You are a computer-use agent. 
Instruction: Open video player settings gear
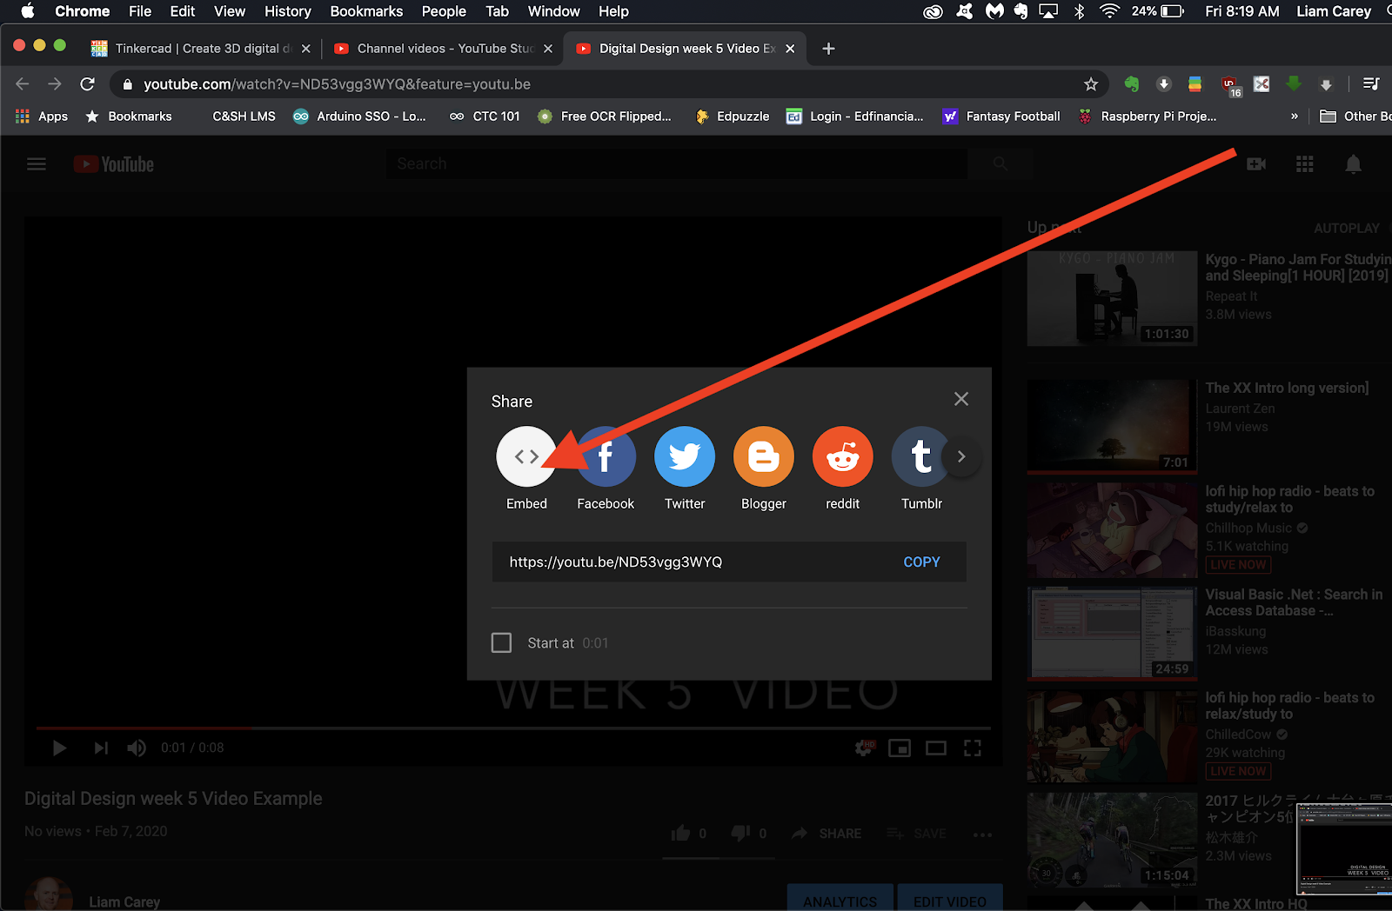point(864,748)
